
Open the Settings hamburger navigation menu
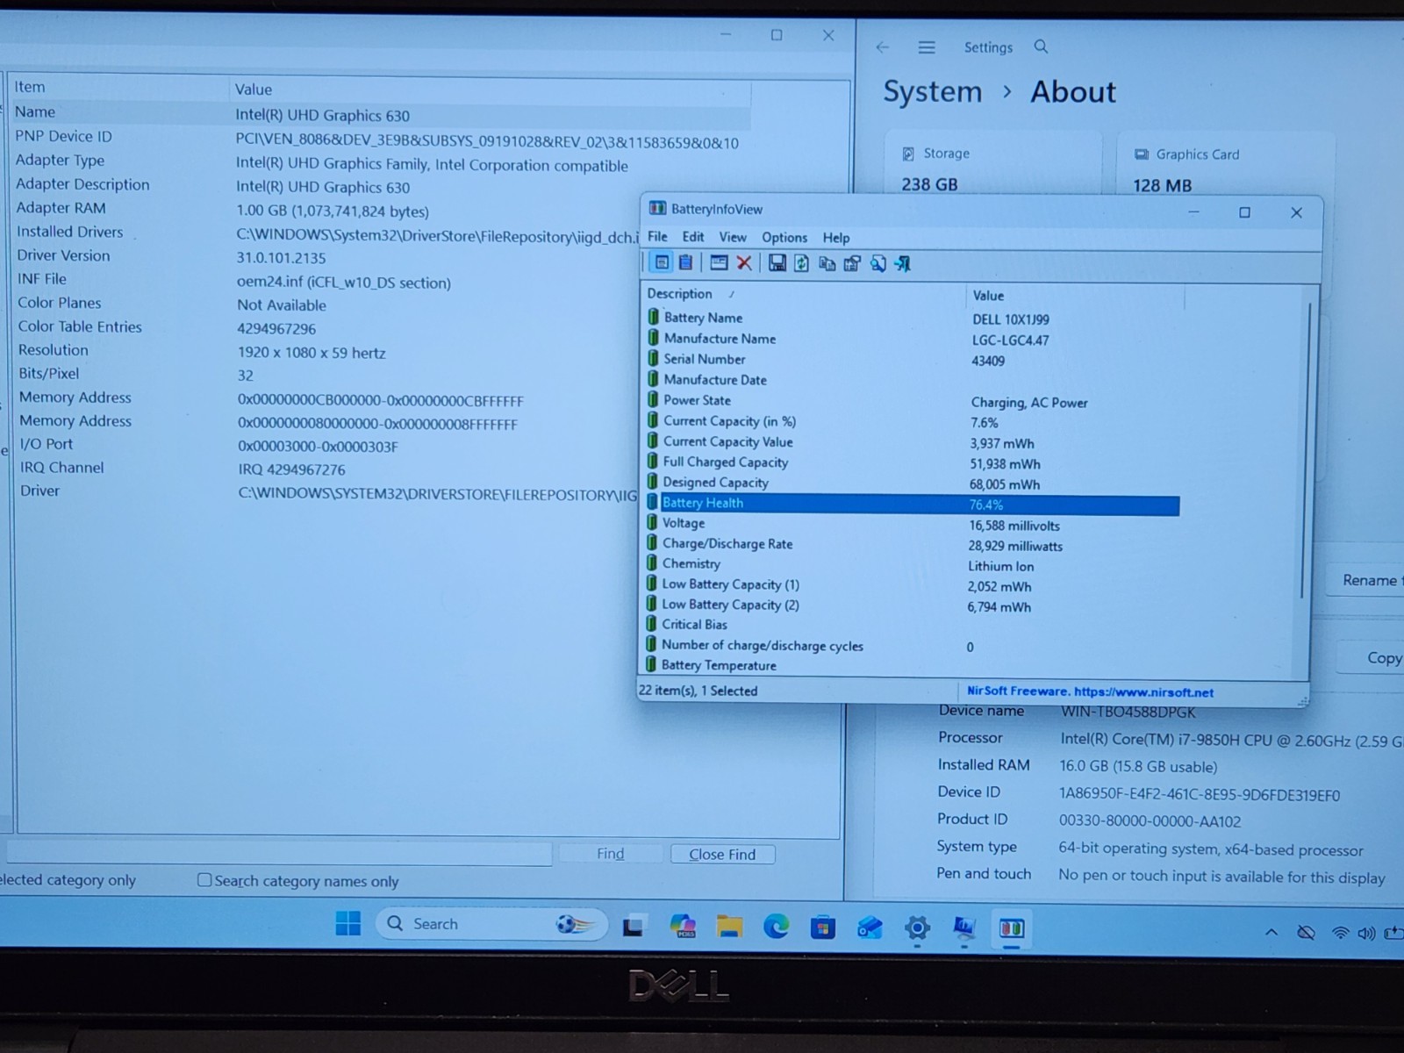point(927,47)
